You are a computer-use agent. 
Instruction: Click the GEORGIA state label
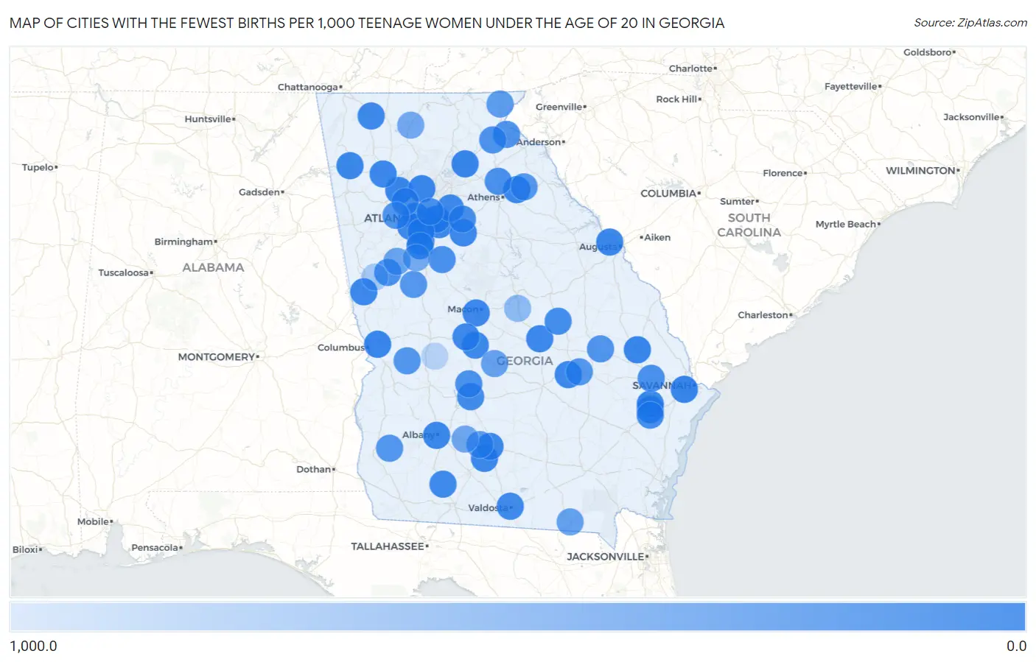(525, 360)
